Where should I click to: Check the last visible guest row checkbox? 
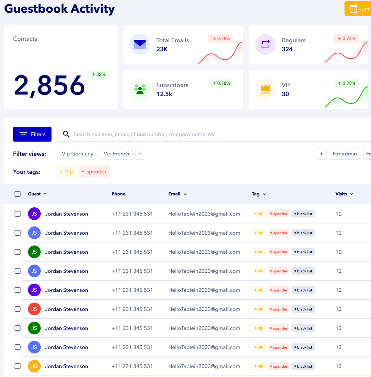tap(18, 366)
